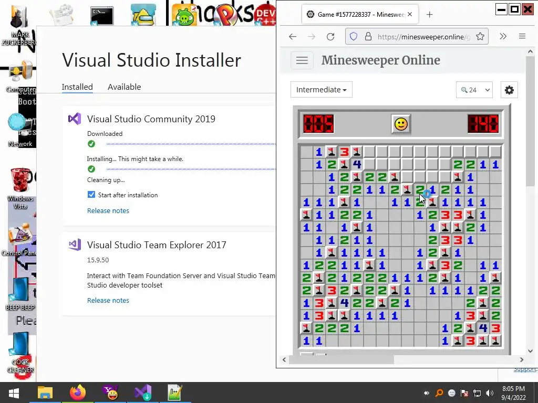The width and height of the screenshot is (538, 403).
Task: Open BEEP BEEP desktop icon
Action: pos(20,294)
